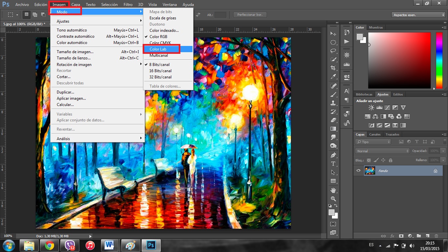Viewport: 448px width, 252px height.
Task: Create a new group folder in Capas
Action: coord(419,236)
